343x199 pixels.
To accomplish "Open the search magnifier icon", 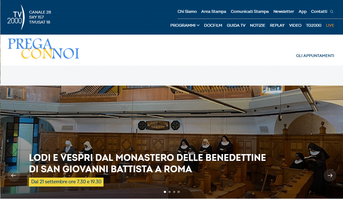I will [332, 11].
